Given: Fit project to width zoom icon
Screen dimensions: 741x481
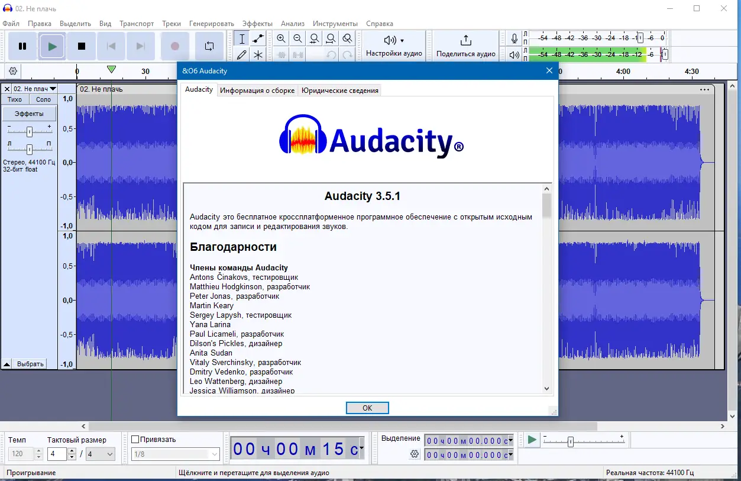Looking at the screenshot, I should (331, 38).
